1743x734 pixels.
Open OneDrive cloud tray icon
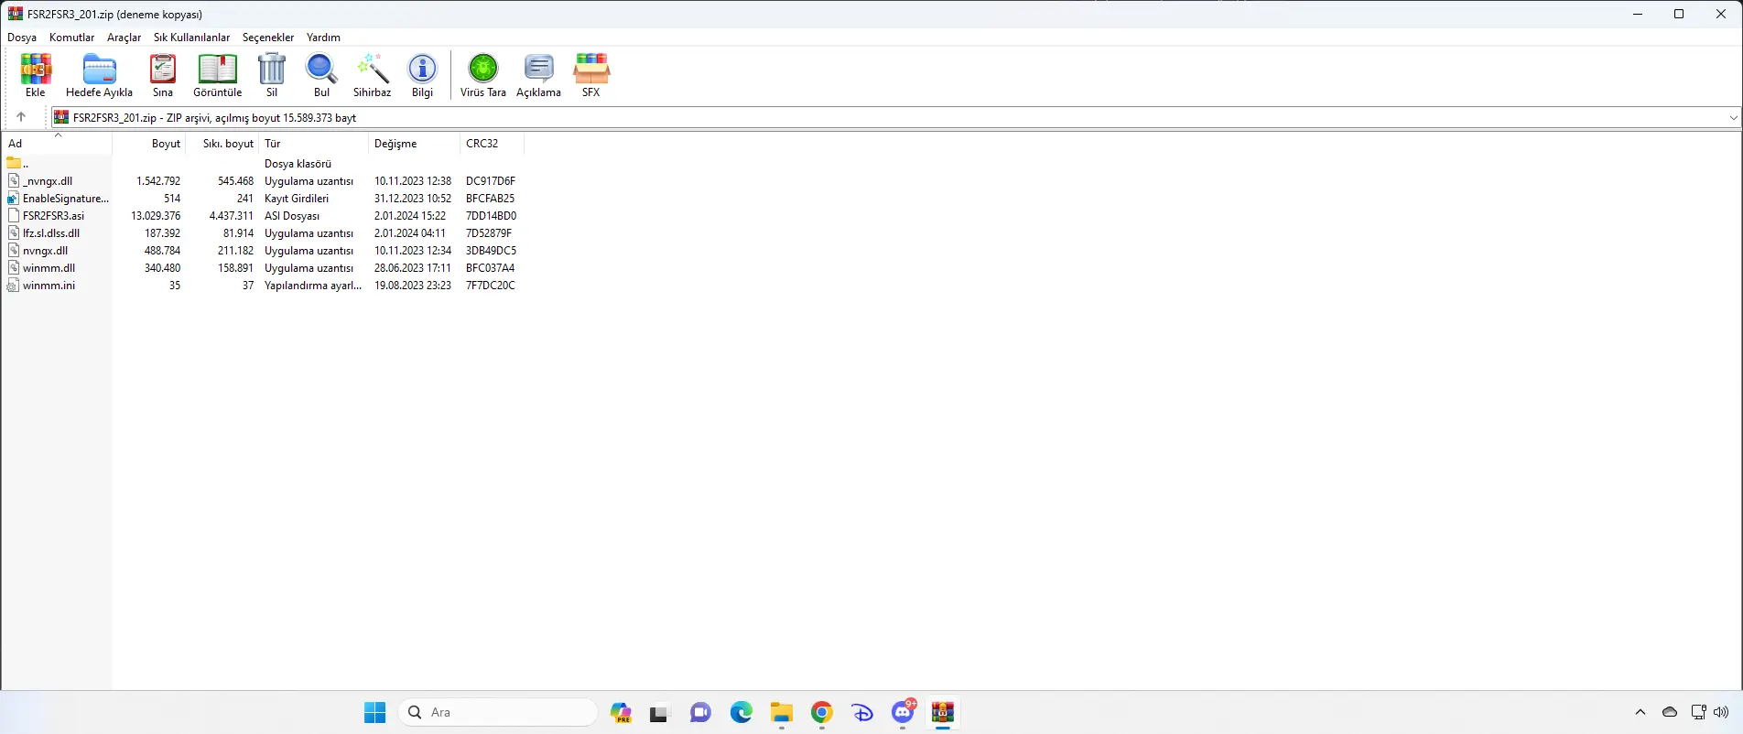pyautogui.click(x=1670, y=712)
